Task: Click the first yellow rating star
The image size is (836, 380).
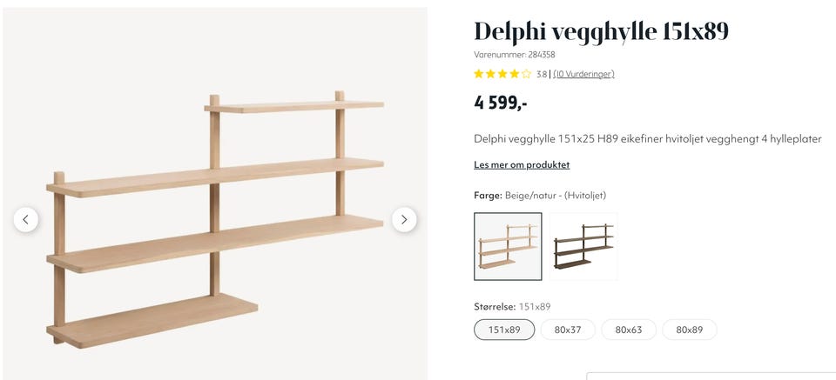Action: click(x=479, y=74)
